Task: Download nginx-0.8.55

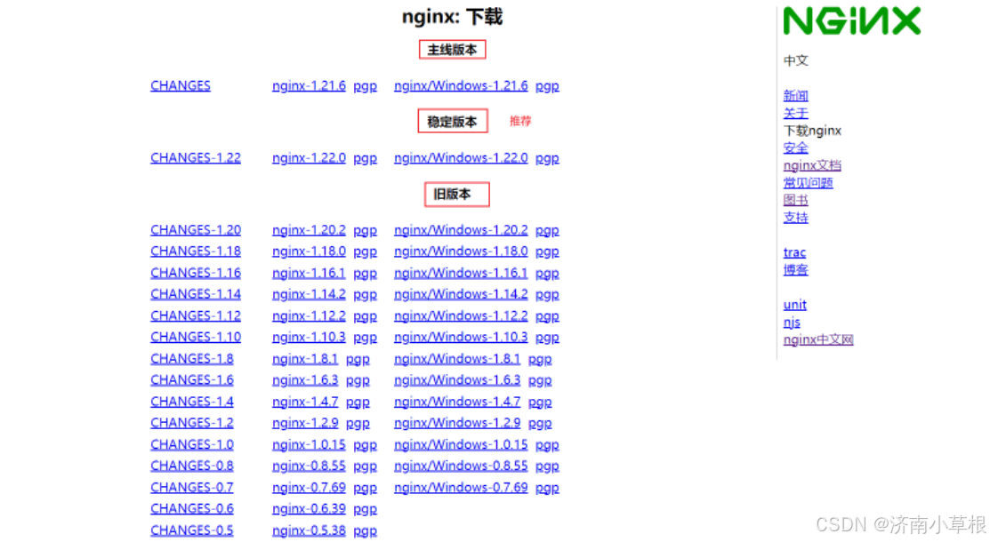Action: click(309, 466)
